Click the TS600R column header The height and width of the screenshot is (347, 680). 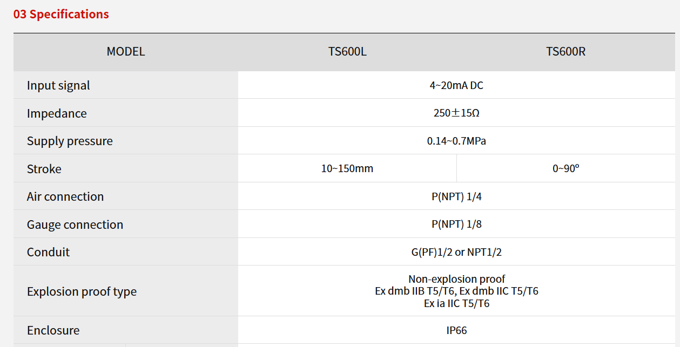coord(565,52)
